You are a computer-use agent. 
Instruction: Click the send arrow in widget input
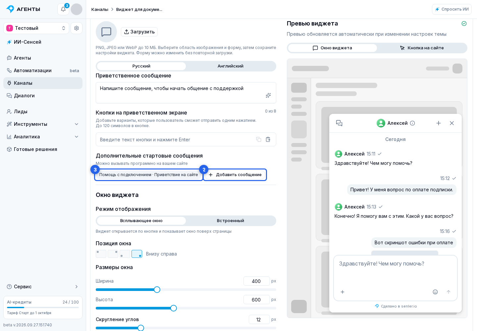(449, 292)
